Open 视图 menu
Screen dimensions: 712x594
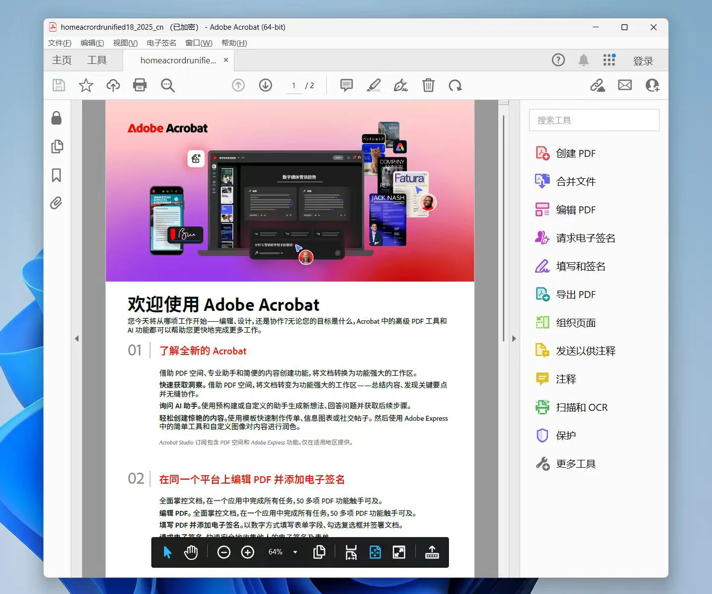point(125,43)
